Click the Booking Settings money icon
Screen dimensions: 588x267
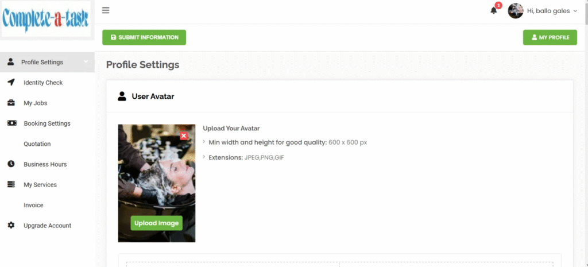[11, 123]
